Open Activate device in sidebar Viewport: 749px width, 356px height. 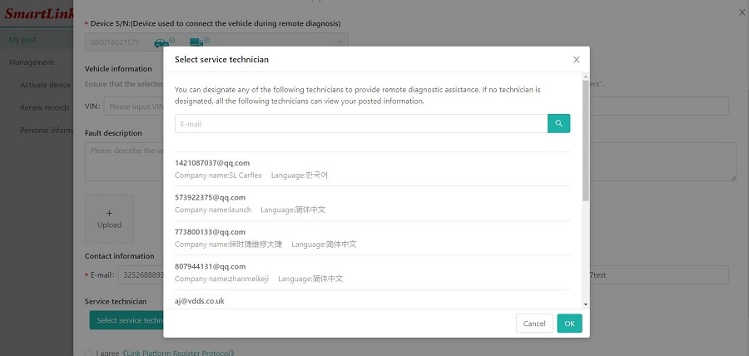coord(46,85)
